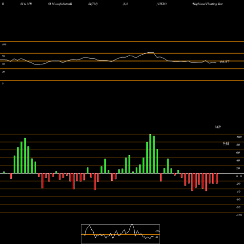Click the 'SI MunafaSutraR' header text
The width and height of the screenshot is (244, 244).
pyautogui.click(x=60, y=4)
